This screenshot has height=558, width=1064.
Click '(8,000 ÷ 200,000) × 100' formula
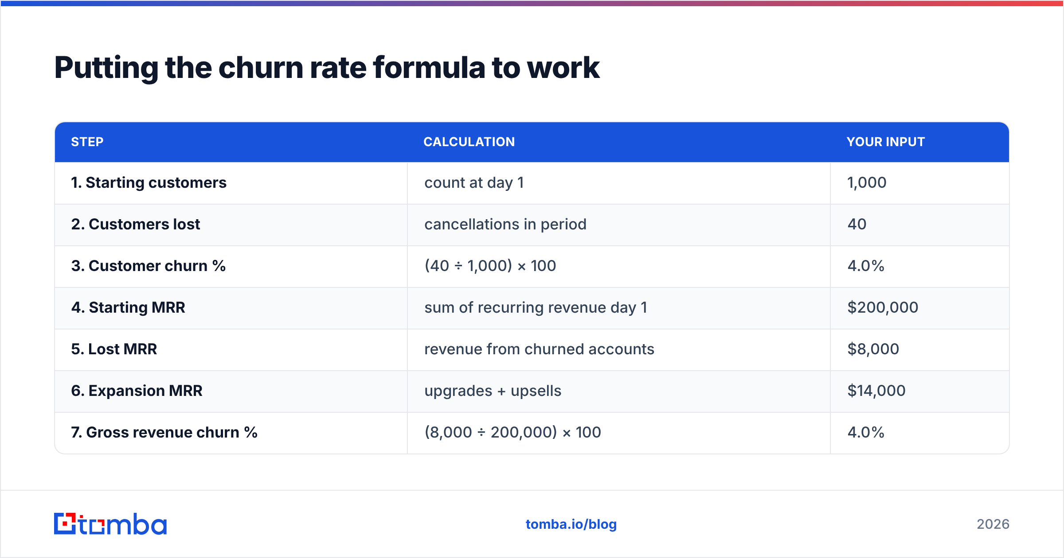(x=513, y=433)
